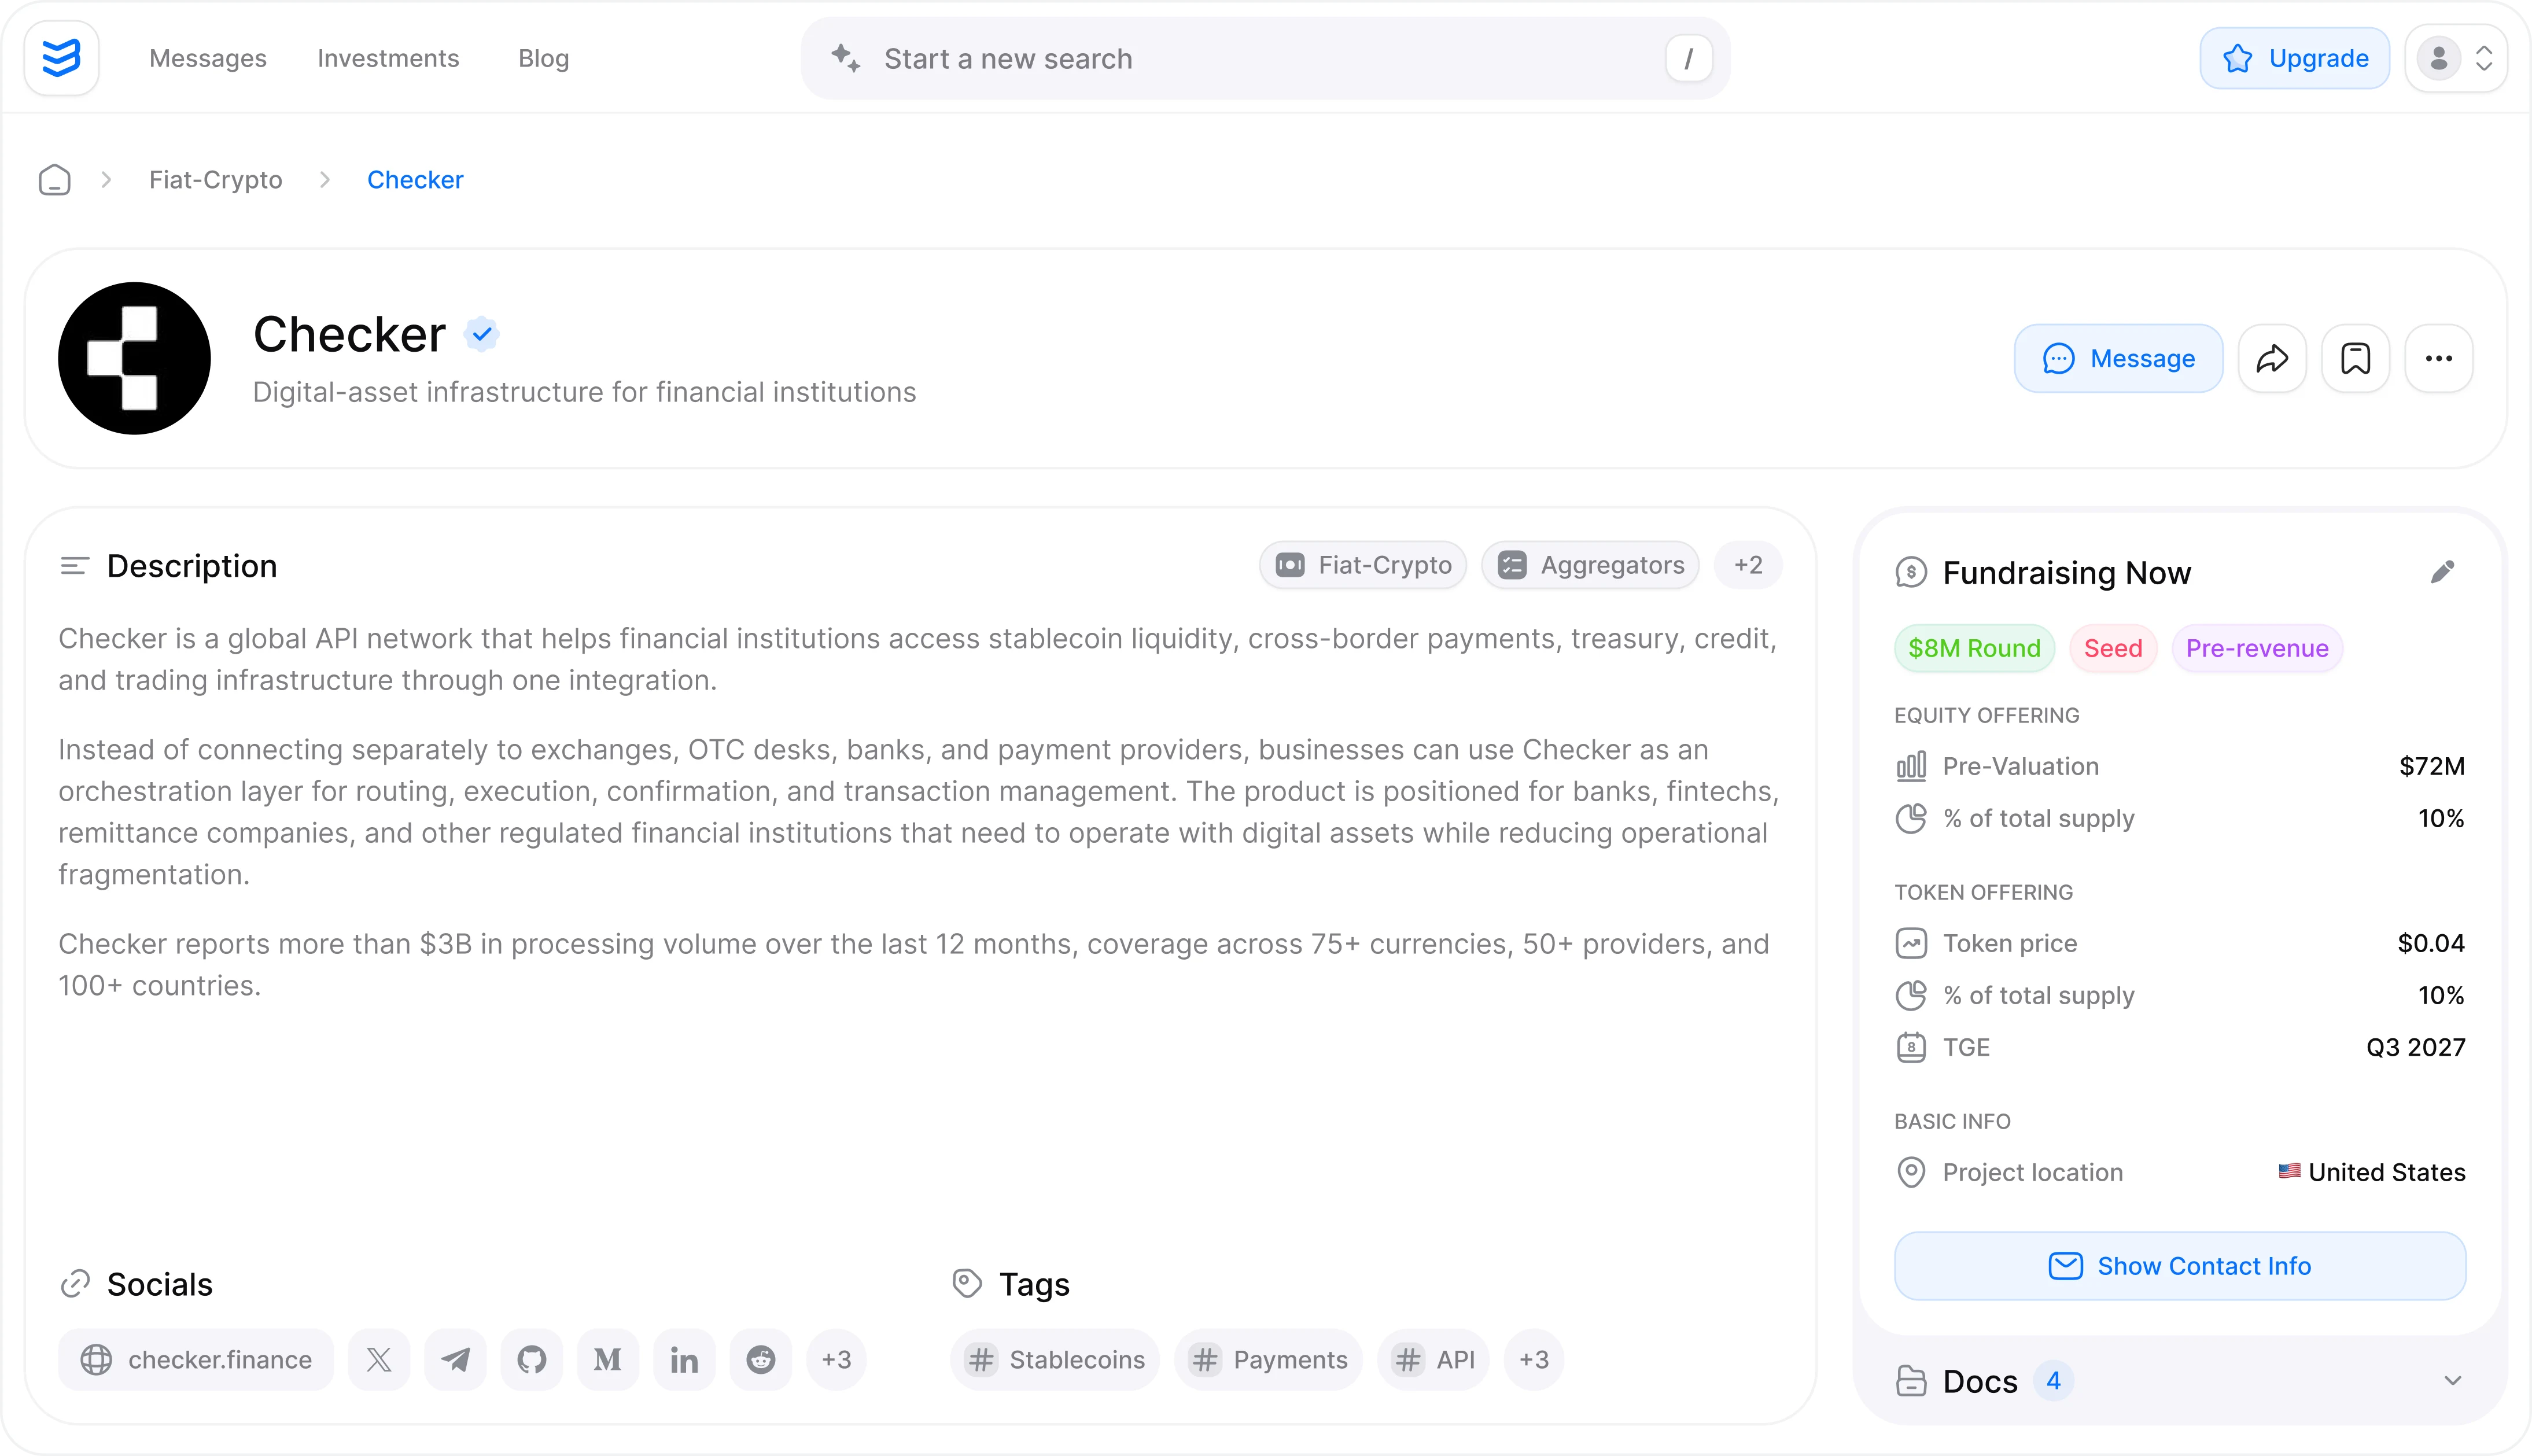This screenshot has width=2532, height=1456.
Task: Click the Token price chart icon
Action: point(1911,943)
